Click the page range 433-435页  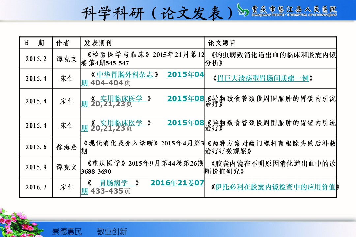coord(110,191)
